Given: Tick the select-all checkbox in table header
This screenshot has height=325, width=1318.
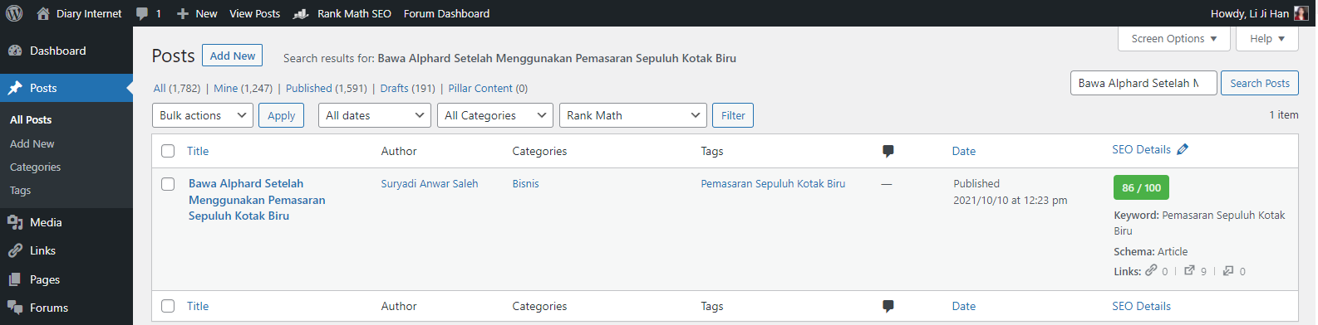Looking at the screenshot, I should (x=168, y=151).
